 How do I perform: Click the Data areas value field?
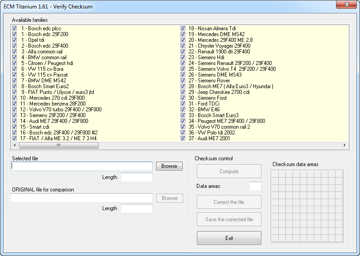(x=255, y=186)
